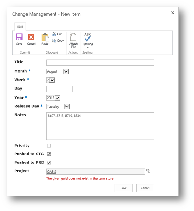
Task: Expand the Year dropdown showing 2013
Action: [x=53, y=98]
